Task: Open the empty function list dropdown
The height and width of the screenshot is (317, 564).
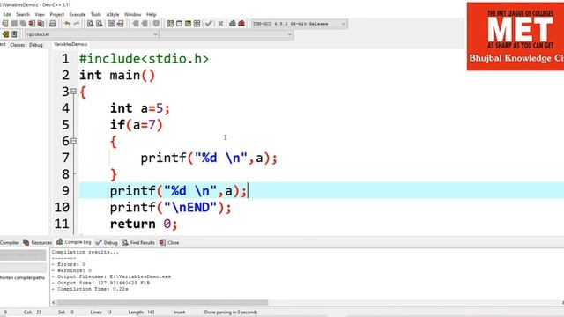Action: click(x=226, y=34)
